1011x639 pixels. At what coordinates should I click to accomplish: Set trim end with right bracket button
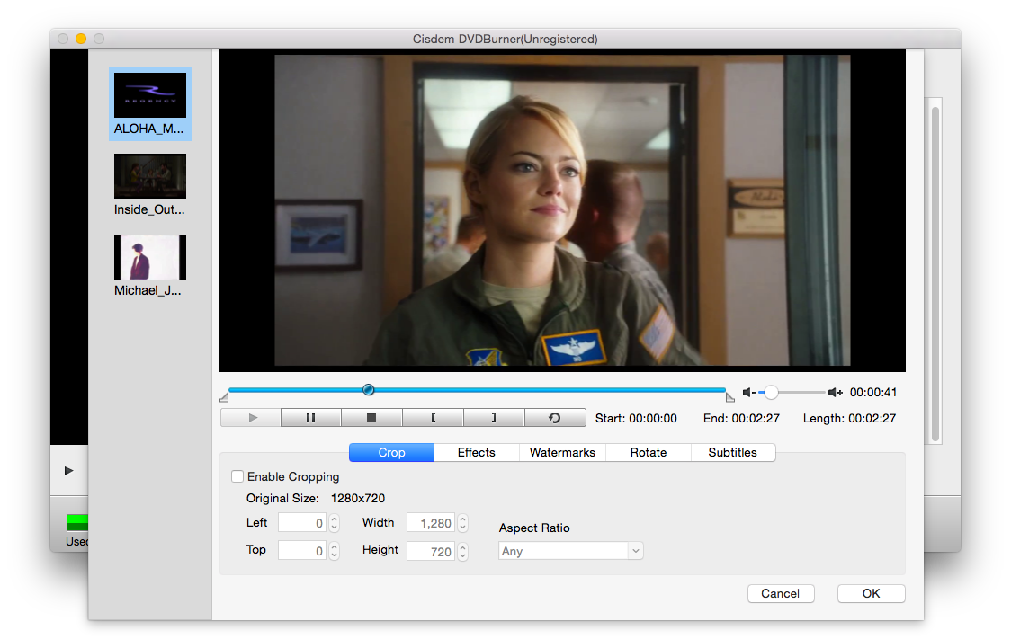[x=494, y=418]
